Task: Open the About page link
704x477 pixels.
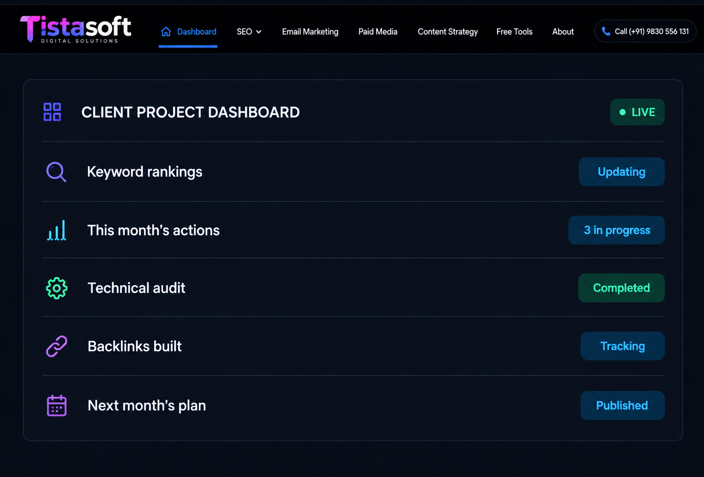Action: point(563,31)
